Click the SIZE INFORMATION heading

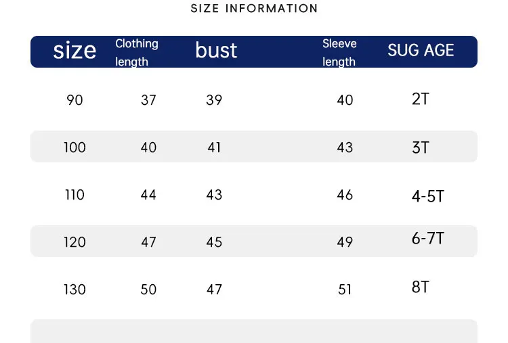pos(254,8)
